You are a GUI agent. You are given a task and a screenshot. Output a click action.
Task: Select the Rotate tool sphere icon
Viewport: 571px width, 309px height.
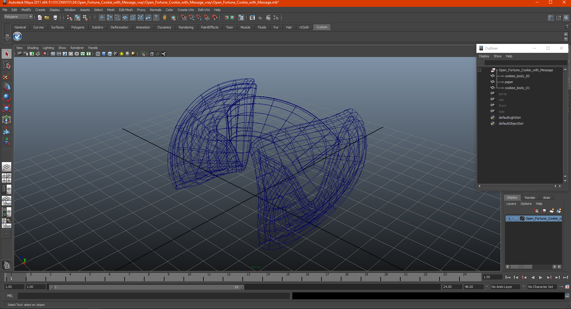click(7, 98)
